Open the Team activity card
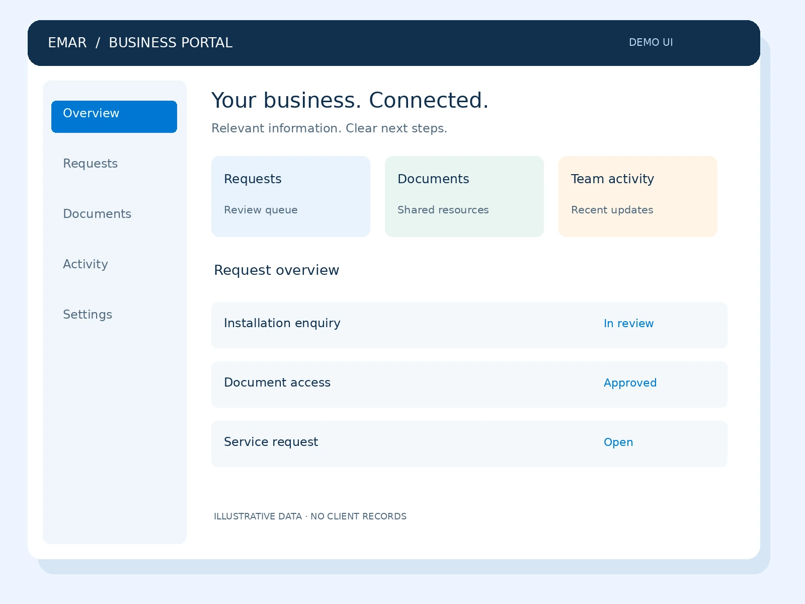Viewport: 805px width, 604px height. pos(638,196)
